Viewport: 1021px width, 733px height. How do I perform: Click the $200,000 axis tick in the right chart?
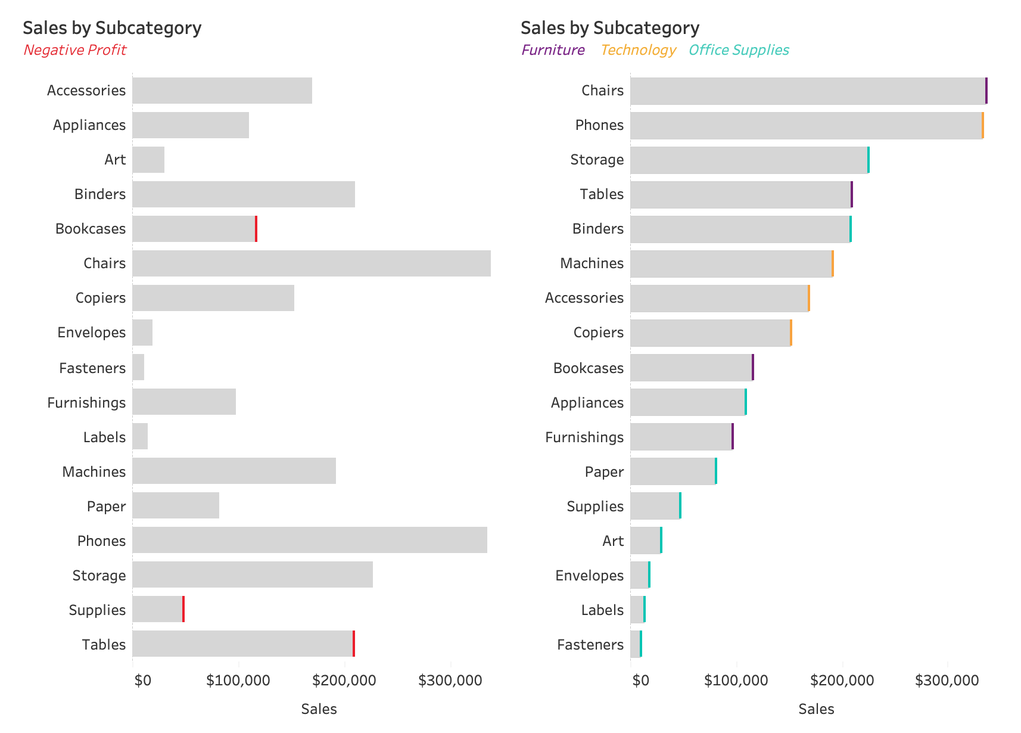click(842, 681)
